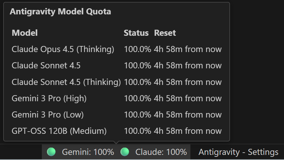The width and height of the screenshot is (284, 160).
Task: Select Claude Sonnet 4.5 (Thinking) model name
Action: pyautogui.click(x=66, y=82)
